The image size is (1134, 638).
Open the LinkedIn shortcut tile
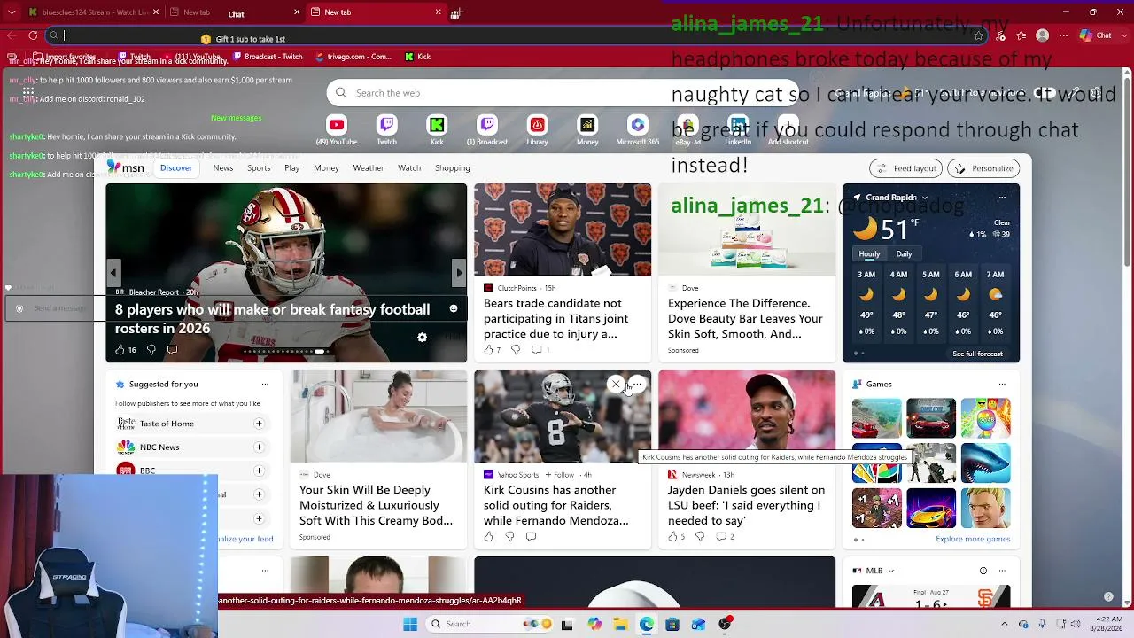(738, 129)
